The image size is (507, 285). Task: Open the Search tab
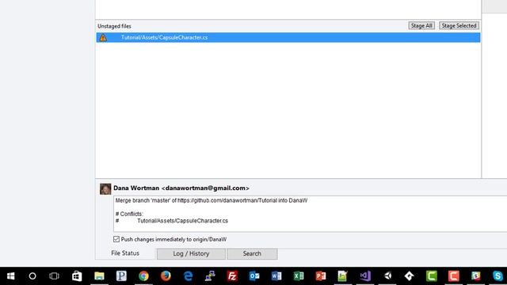coord(252,254)
